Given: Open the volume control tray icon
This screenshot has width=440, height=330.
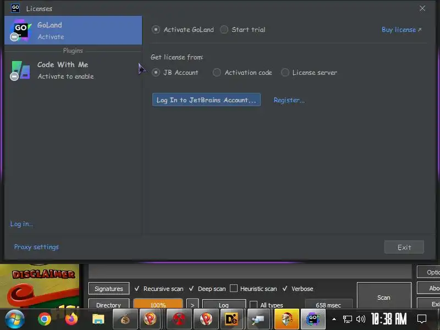Looking at the screenshot, I should pyautogui.click(x=361, y=319).
